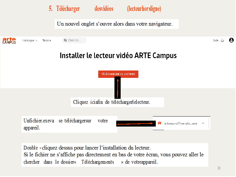The width and height of the screenshot is (236, 177).
Task: Open the user account profile icon
Action: 231,40
